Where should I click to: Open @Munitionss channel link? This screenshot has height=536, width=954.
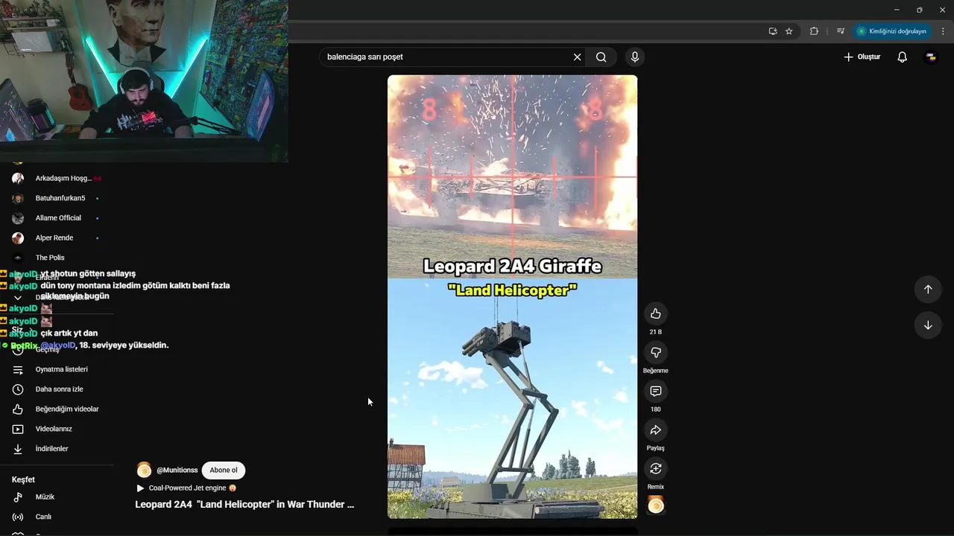coord(177,470)
